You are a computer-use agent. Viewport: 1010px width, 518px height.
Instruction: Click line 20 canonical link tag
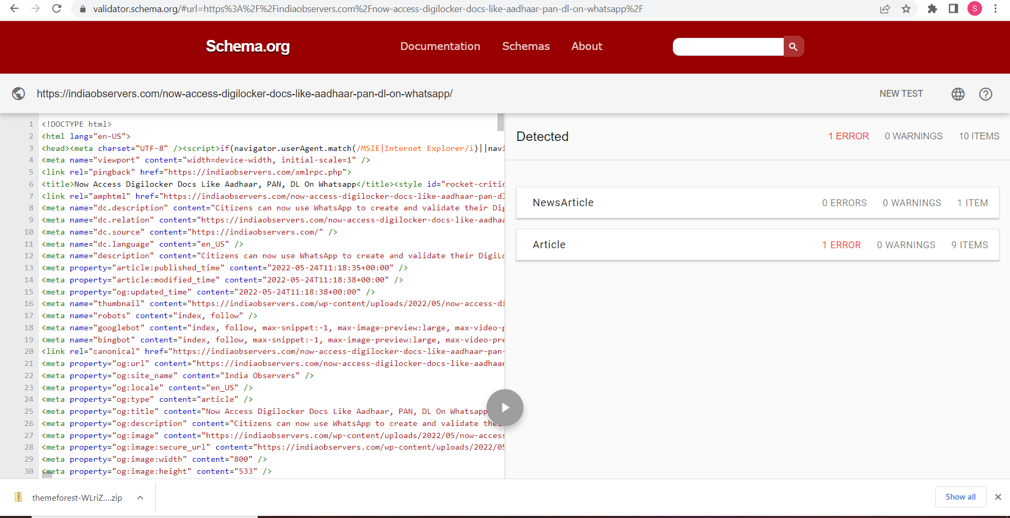point(273,351)
